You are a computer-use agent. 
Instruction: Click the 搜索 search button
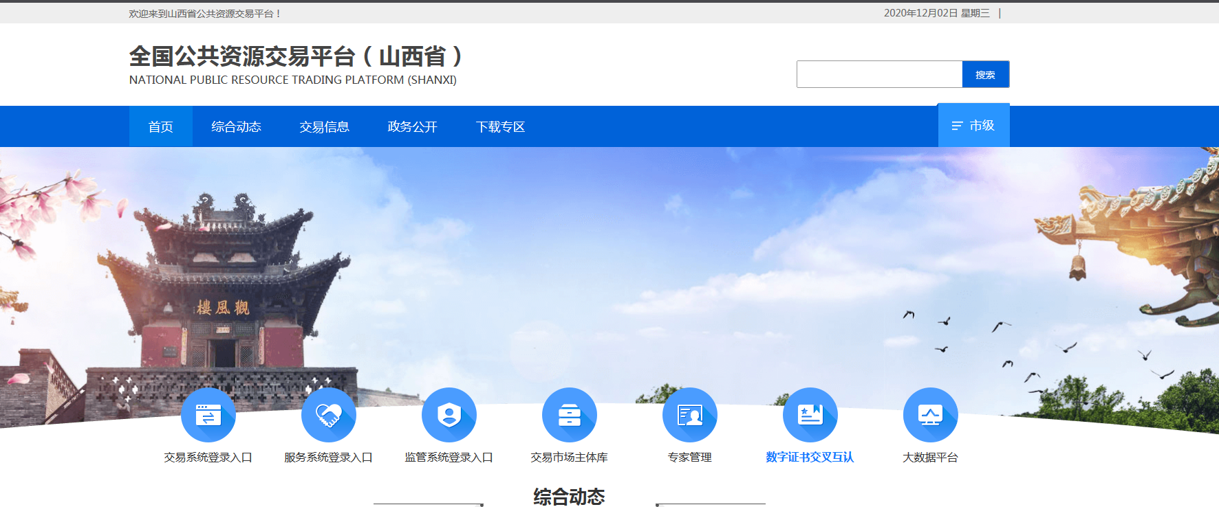985,74
